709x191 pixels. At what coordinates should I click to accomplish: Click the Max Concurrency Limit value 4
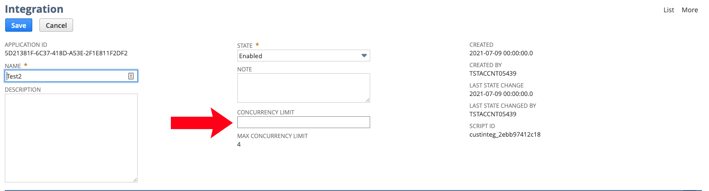coord(239,144)
